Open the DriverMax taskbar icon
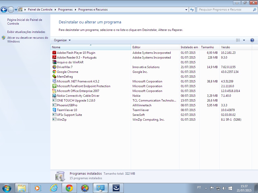The width and height of the screenshot is (258, 193). [85, 188]
